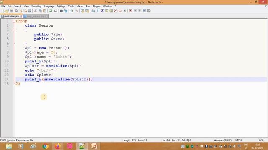Open the Encoding menu
The height and width of the screenshot is (150, 268).
coord(36,7)
